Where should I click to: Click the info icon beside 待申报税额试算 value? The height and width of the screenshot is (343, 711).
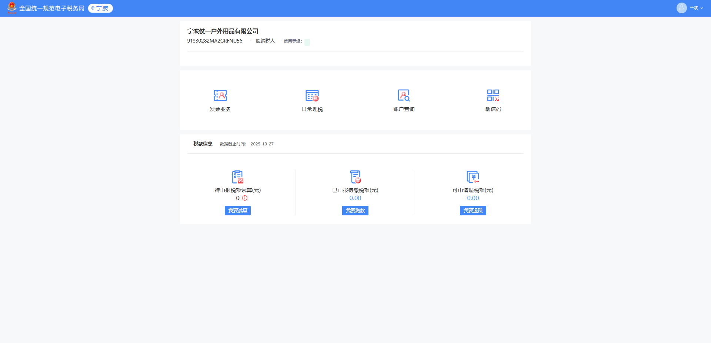[245, 198]
